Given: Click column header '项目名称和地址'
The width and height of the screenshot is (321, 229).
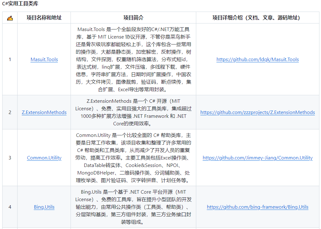Looking at the screenshot, I should [44, 18].
